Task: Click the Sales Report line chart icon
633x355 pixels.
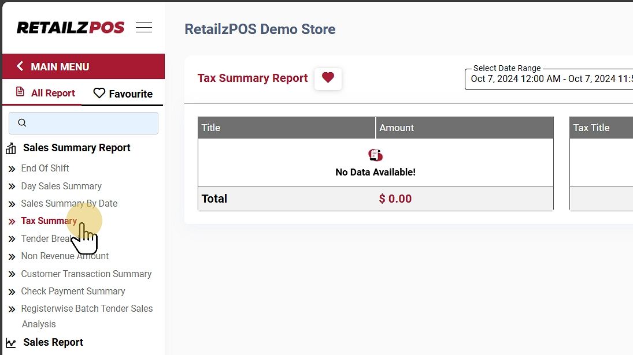Action: pos(11,343)
